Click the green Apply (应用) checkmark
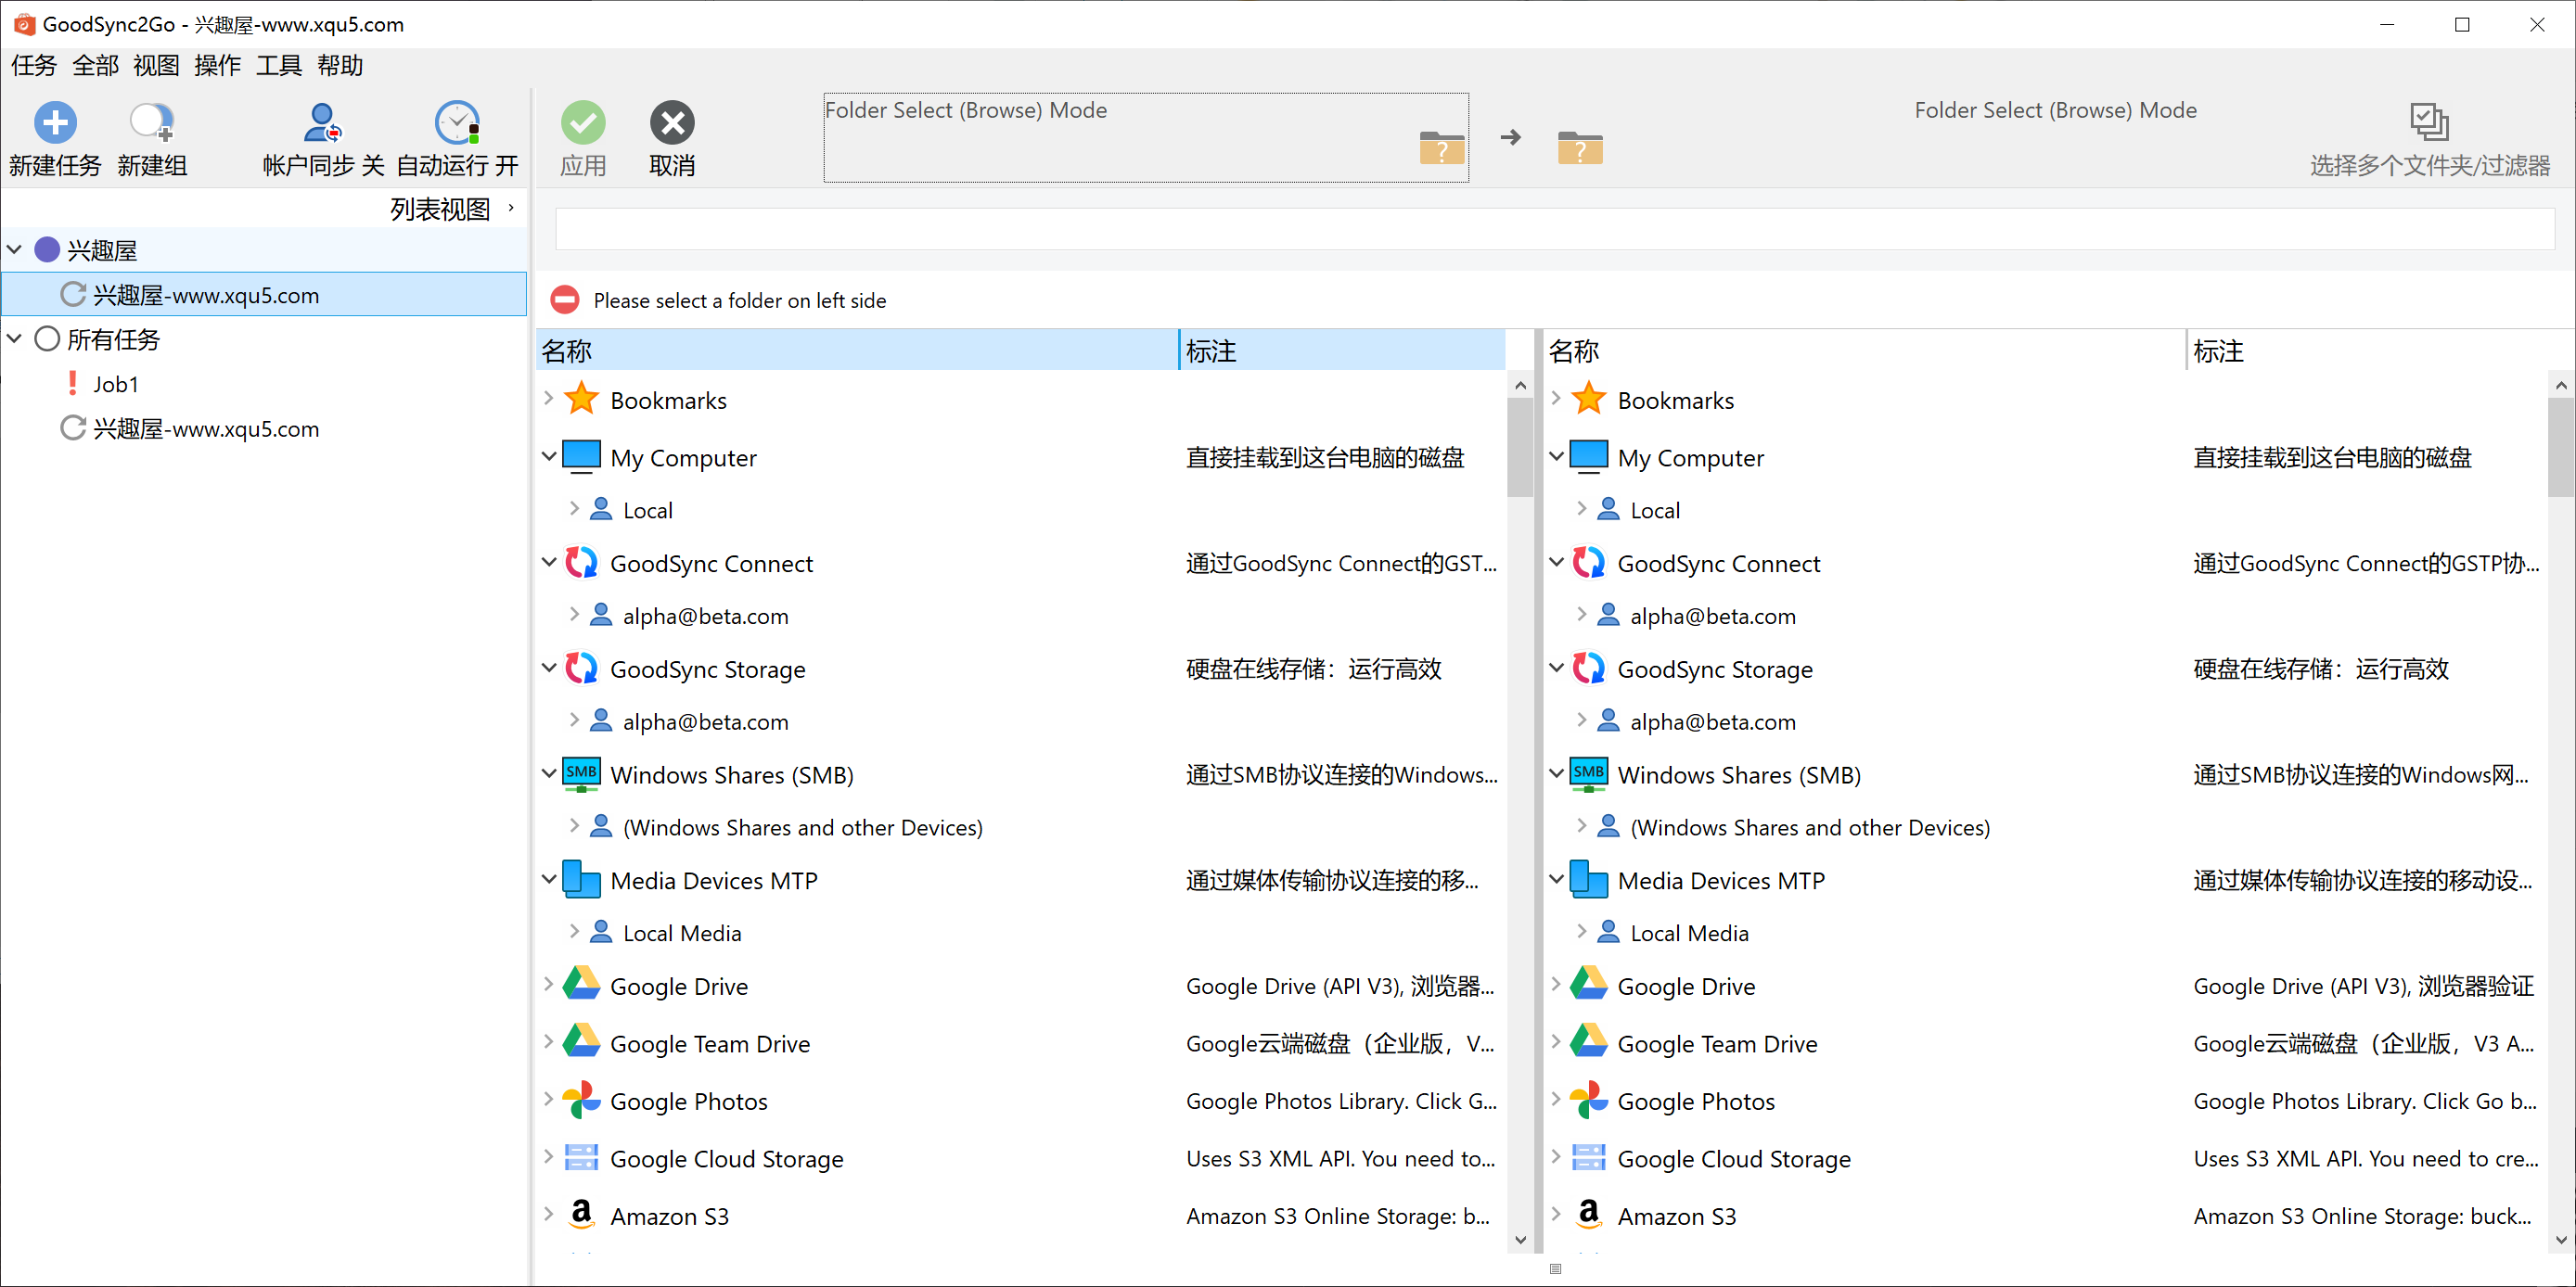 coord(583,123)
